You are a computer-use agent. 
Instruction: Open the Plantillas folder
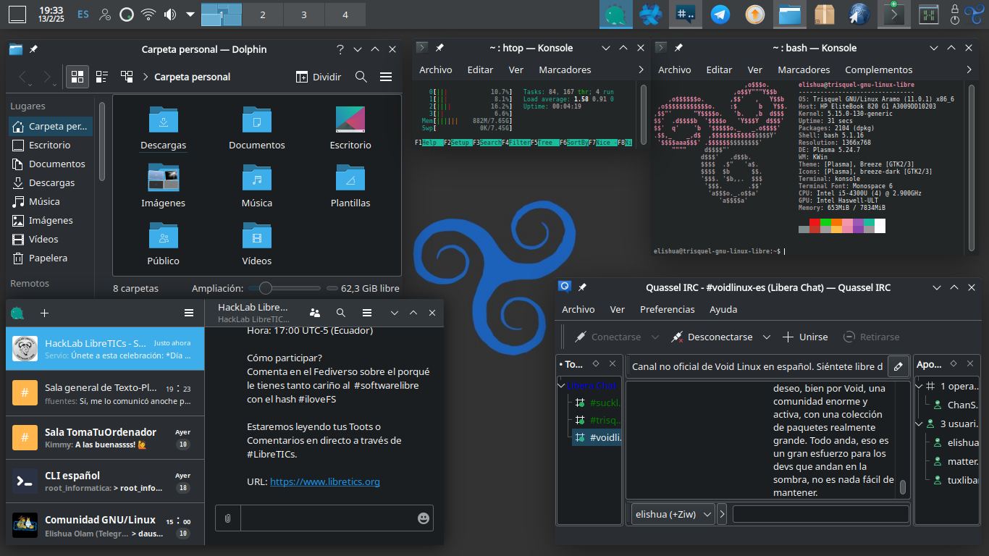tap(350, 186)
